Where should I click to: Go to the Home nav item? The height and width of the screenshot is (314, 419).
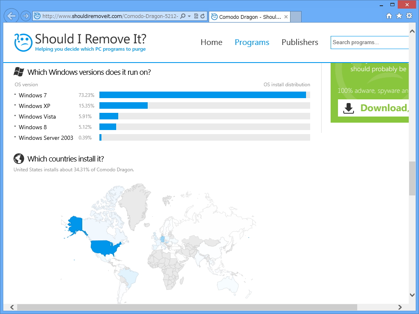tap(212, 42)
